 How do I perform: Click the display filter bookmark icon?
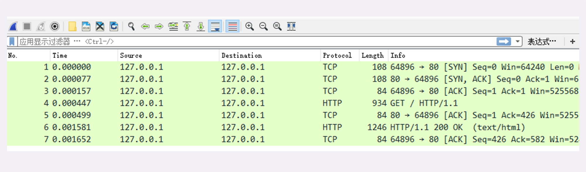(12, 42)
